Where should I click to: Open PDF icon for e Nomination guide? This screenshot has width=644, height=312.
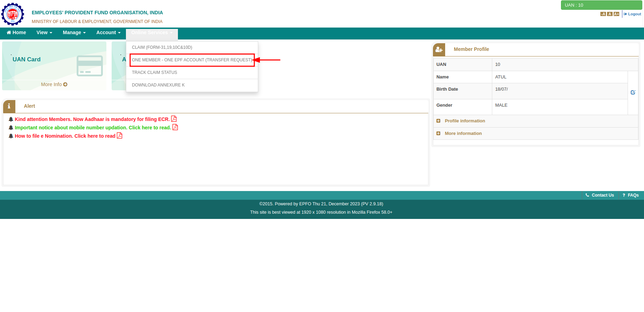point(119,136)
